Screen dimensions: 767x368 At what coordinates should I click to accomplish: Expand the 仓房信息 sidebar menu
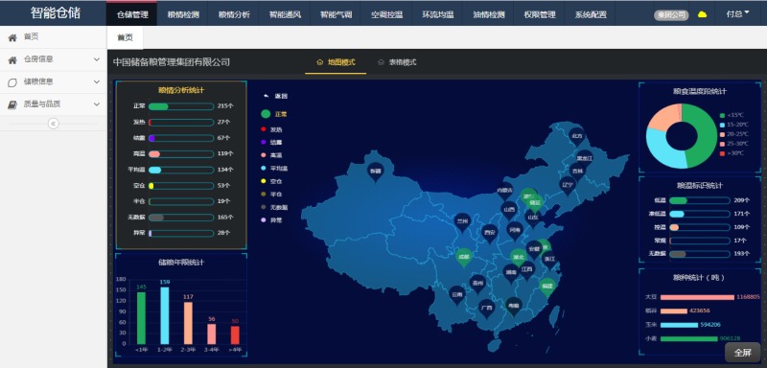click(x=54, y=59)
